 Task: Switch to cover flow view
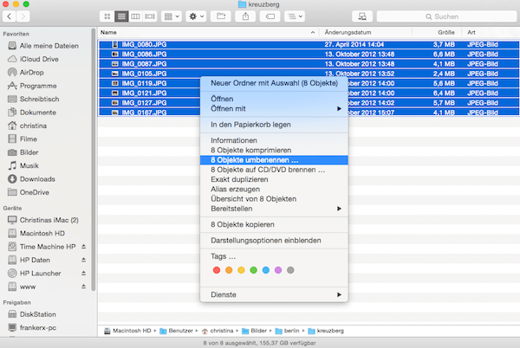click(151, 16)
